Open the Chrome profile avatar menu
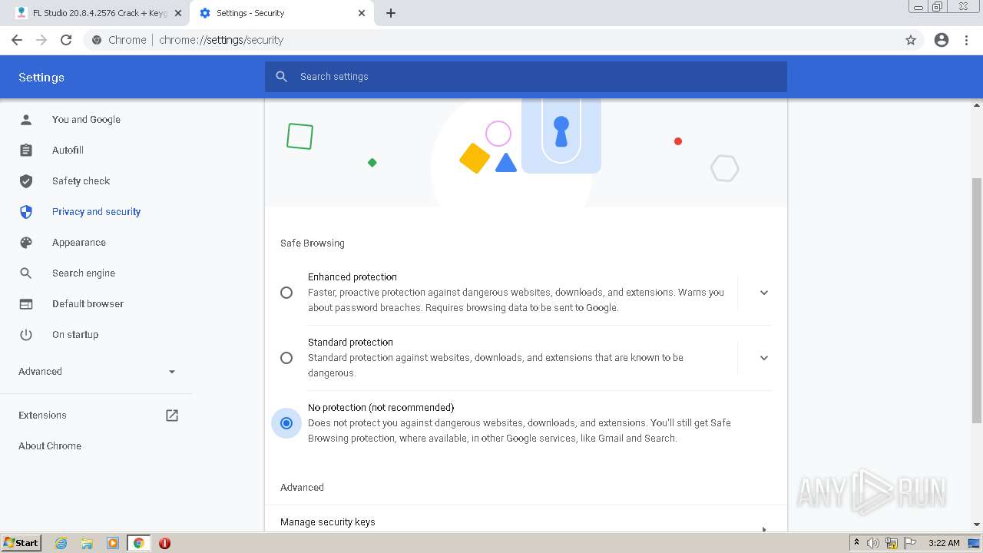The image size is (983, 553). 942,40
